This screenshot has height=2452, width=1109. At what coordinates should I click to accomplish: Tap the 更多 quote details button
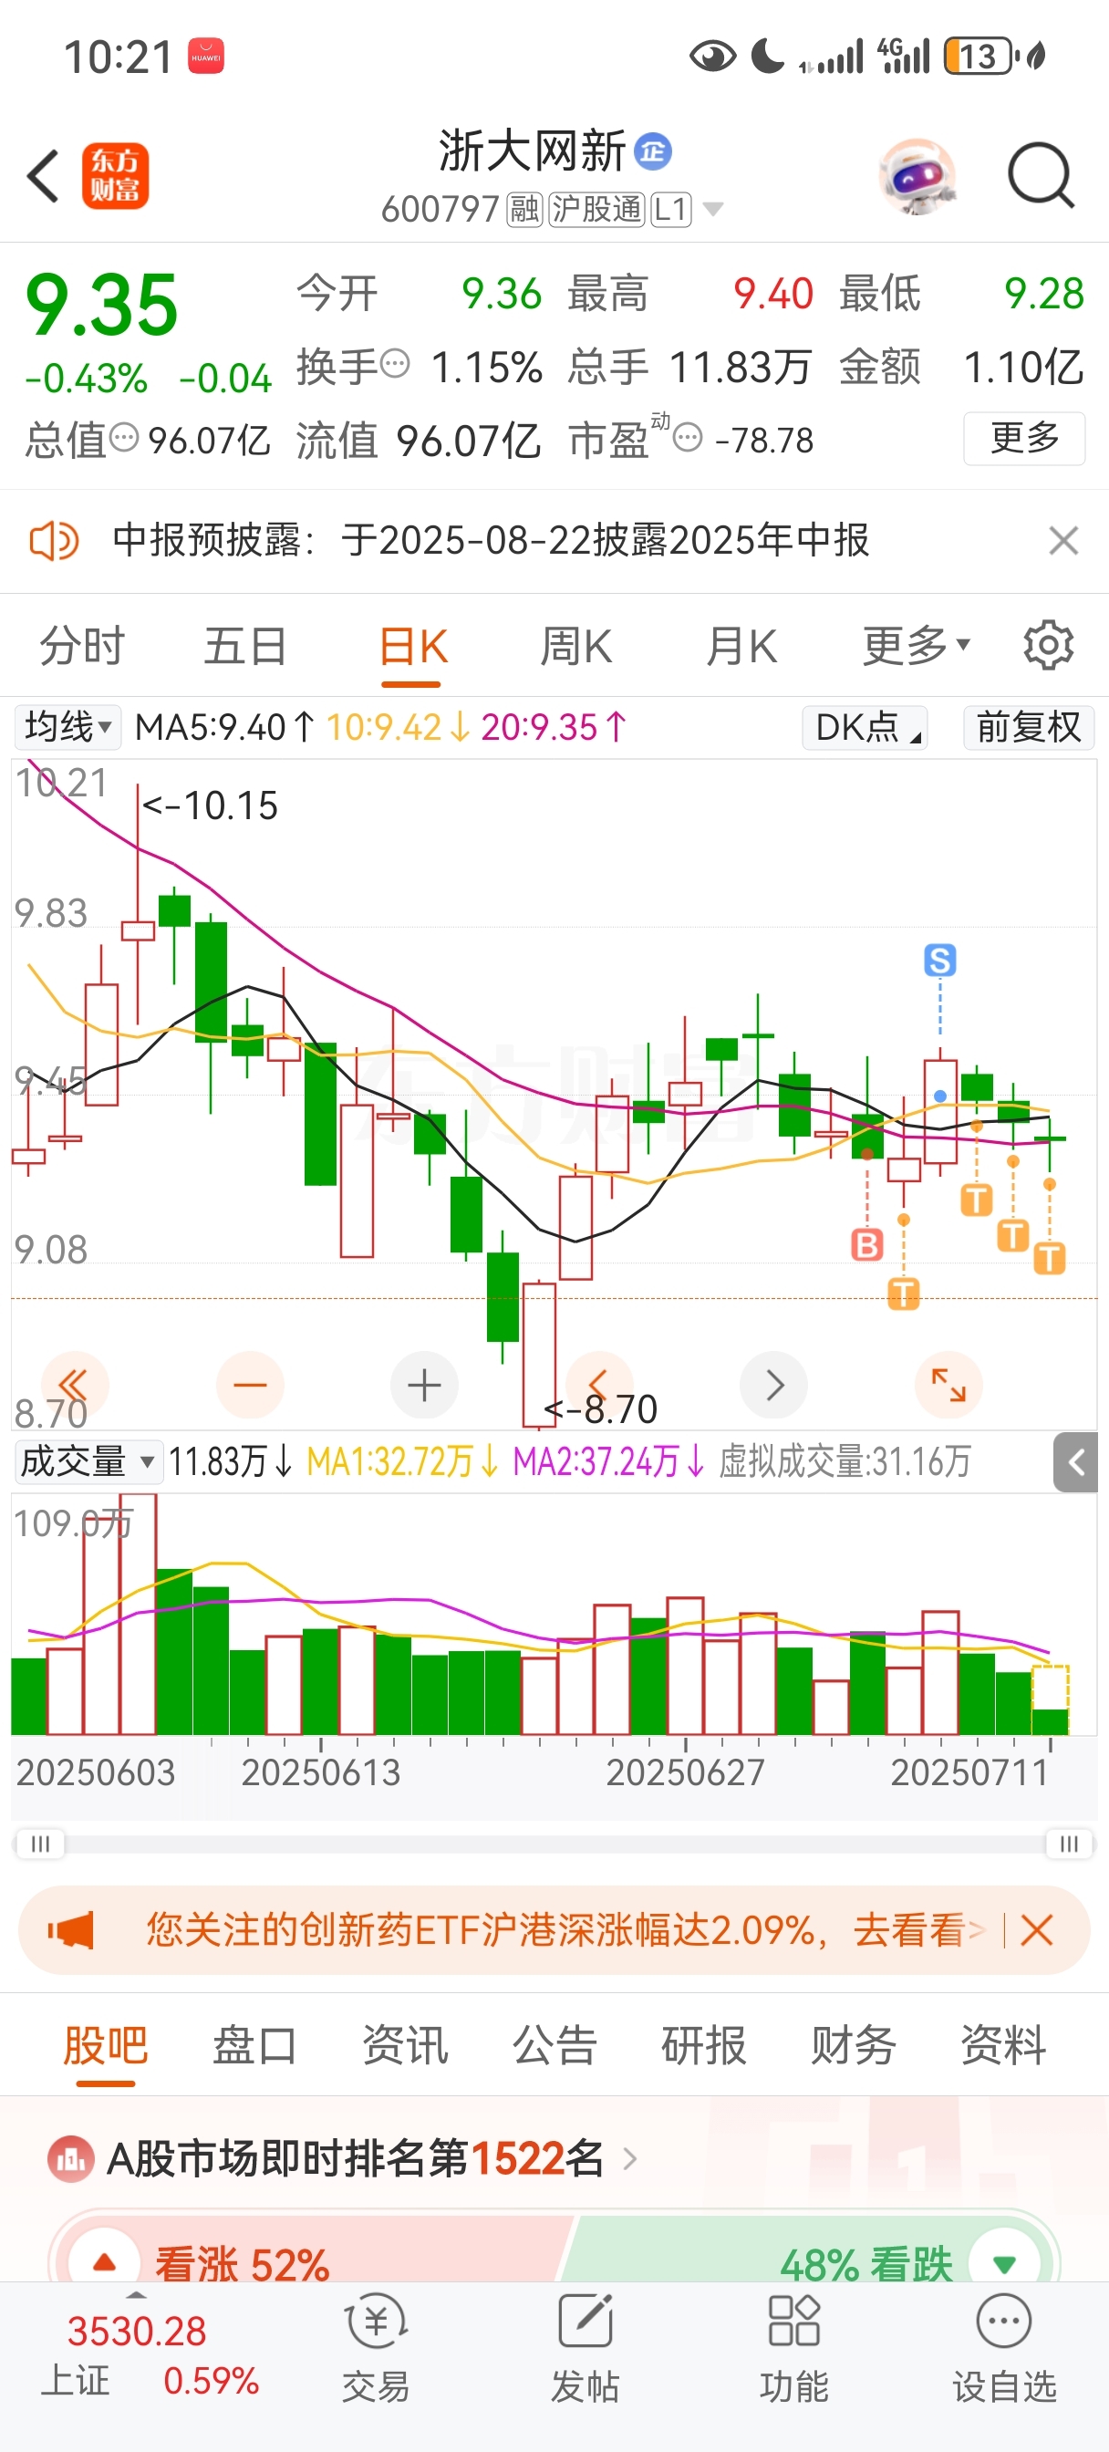point(1024,438)
